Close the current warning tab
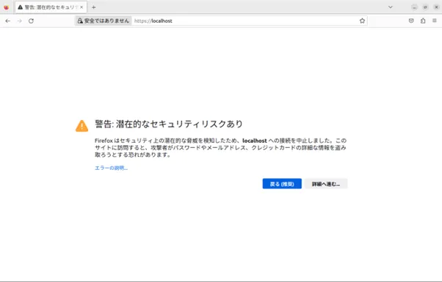Screen dimensions: 442x282 81,7
